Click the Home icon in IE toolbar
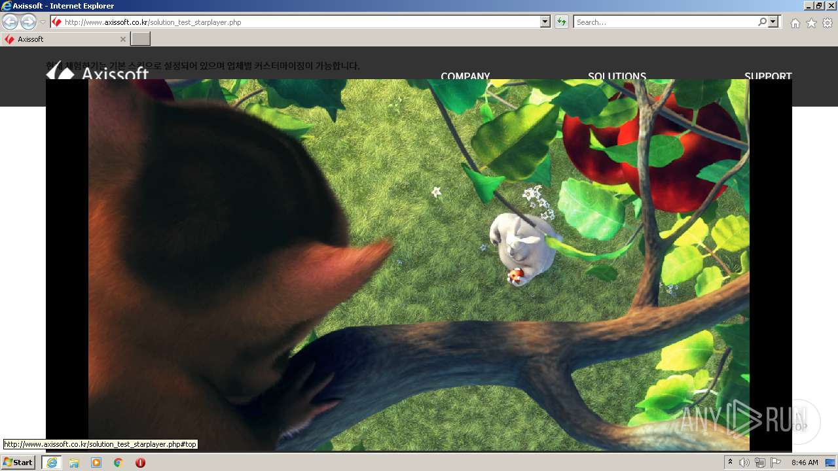 (795, 23)
